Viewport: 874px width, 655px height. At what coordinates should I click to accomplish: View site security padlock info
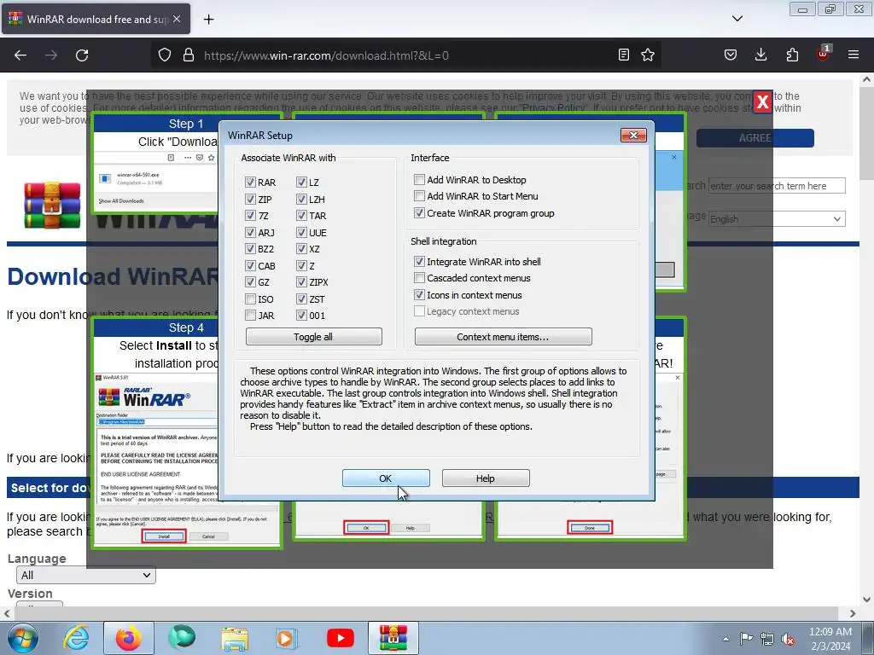coord(189,55)
